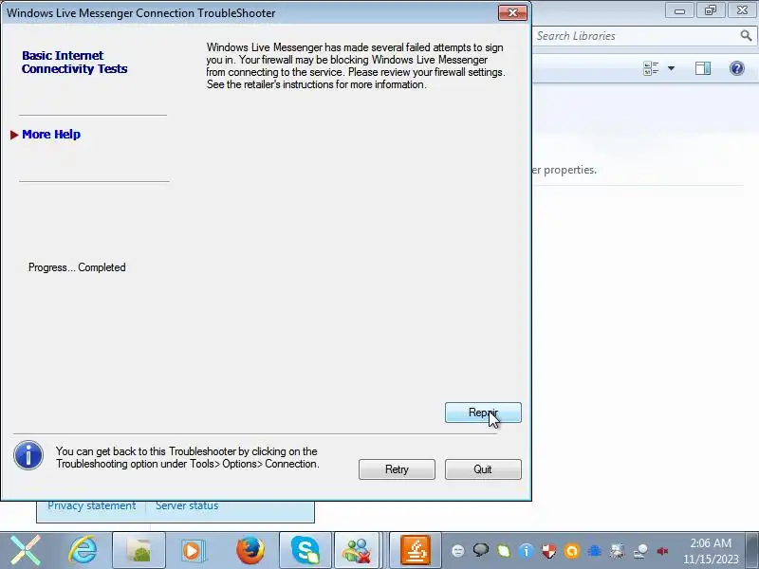Open the view options dropdown arrow
The height and width of the screenshot is (569, 759).
tap(671, 68)
